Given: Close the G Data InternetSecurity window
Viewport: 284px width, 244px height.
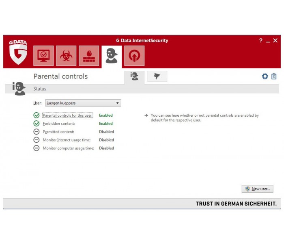Looking at the screenshot, I should pos(275,40).
